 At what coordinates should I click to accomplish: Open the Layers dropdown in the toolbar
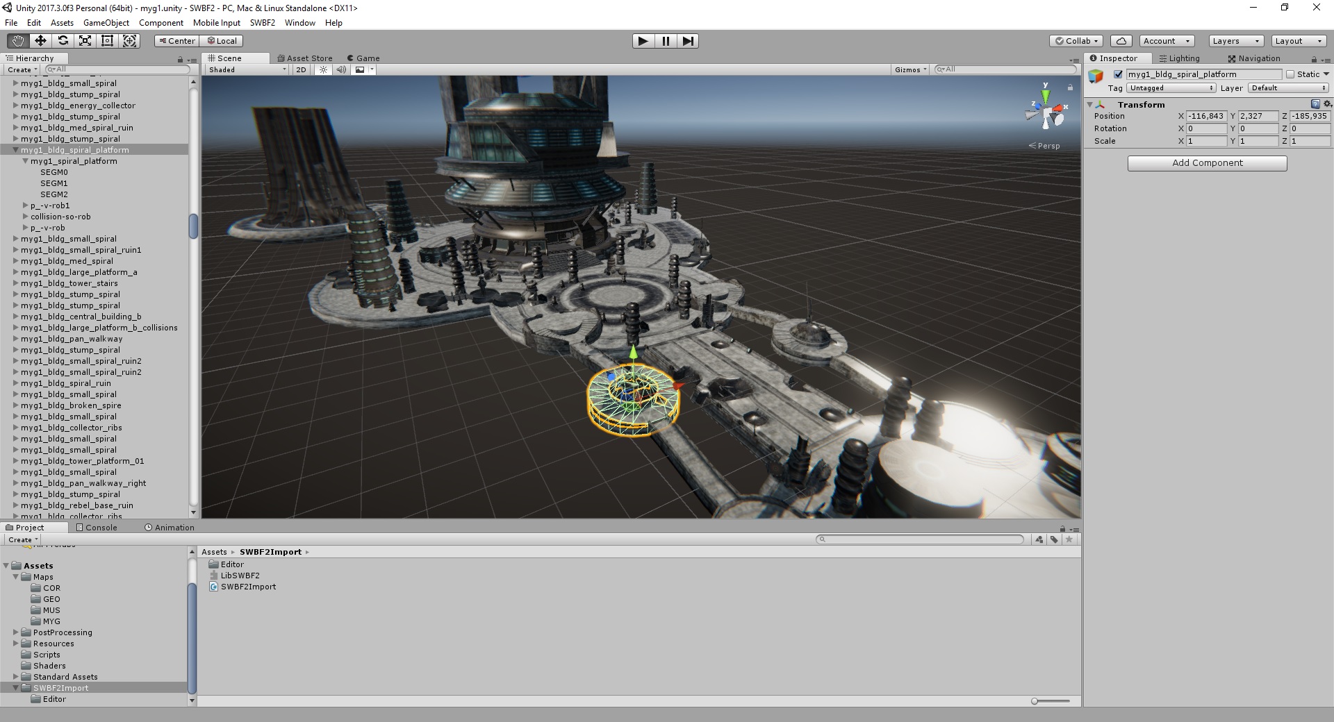[x=1235, y=41]
